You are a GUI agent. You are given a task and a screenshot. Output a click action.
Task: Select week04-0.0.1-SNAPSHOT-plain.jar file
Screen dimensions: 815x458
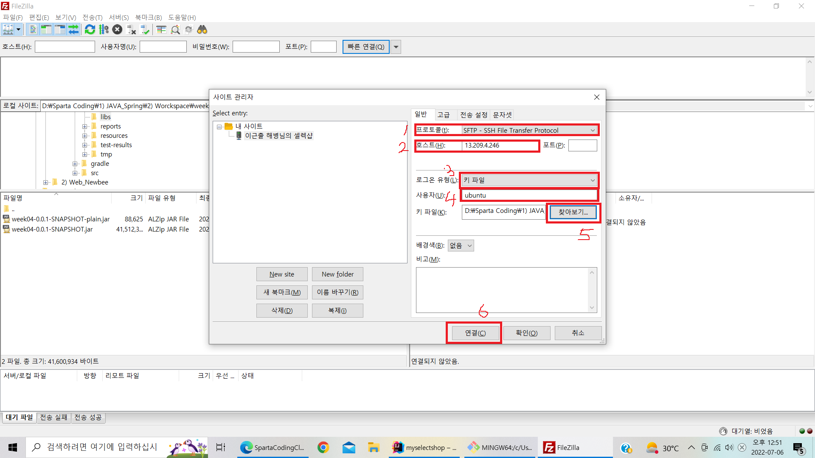(61, 219)
